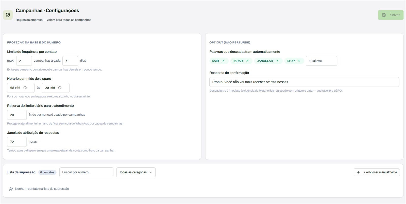406x204 pixels.
Task: Click the Limite de frequência por contato label
Action: 32,52
